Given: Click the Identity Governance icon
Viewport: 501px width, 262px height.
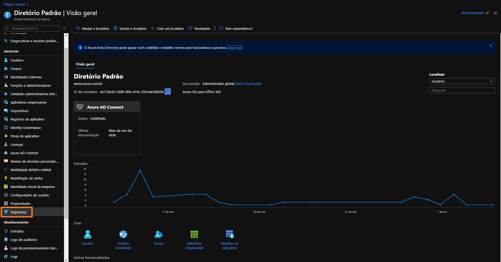Looking at the screenshot, I should pos(6,128).
